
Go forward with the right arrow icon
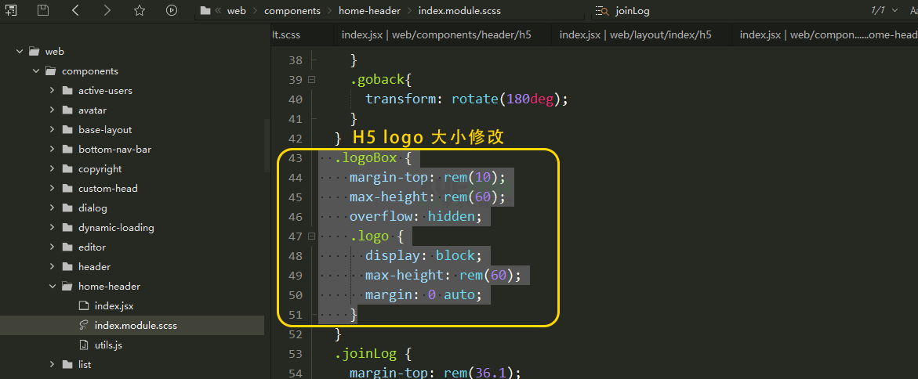point(107,10)
